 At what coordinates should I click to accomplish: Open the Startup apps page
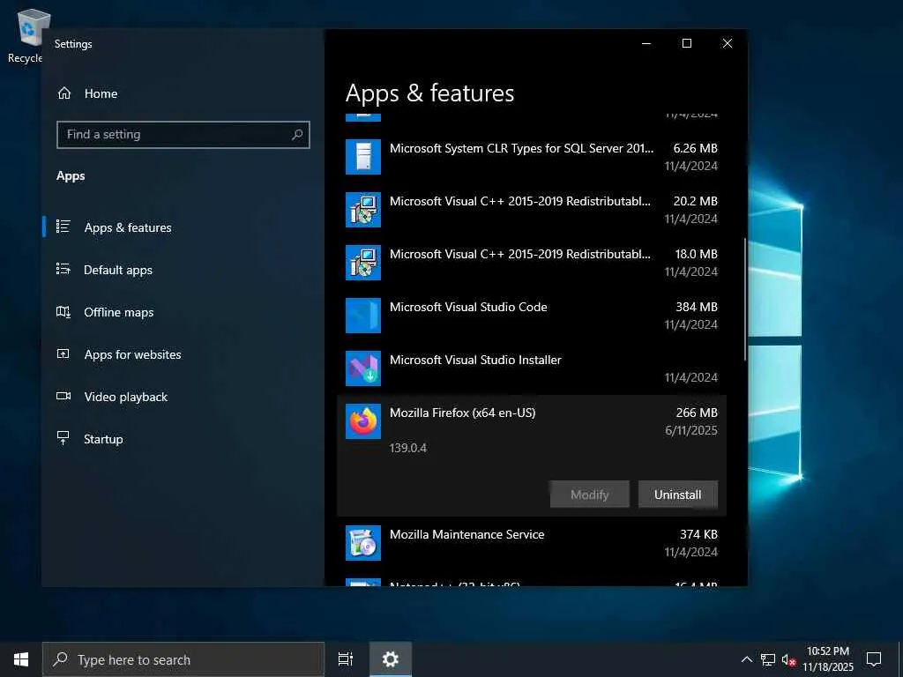click(x=183, y=439)
